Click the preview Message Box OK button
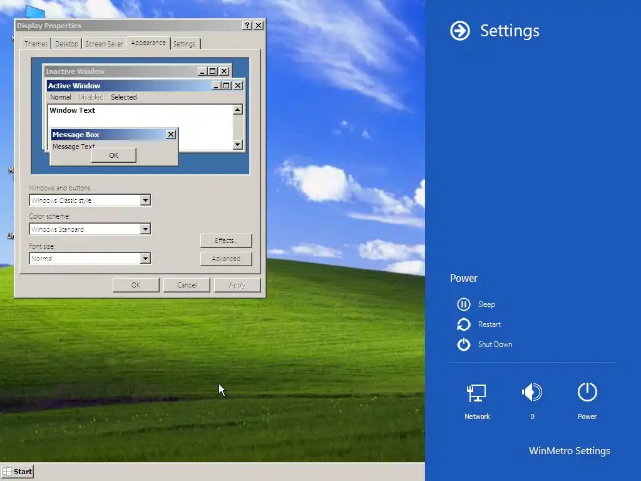This screenshot has width=641, height=481. 114,155
